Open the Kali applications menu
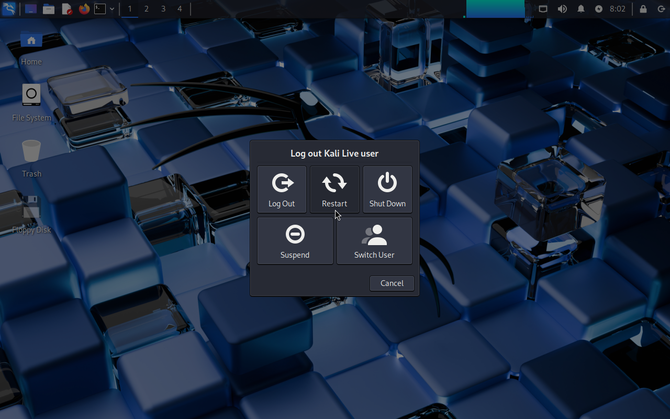Screen dimensions: 670x419 [x=9, y=9]
